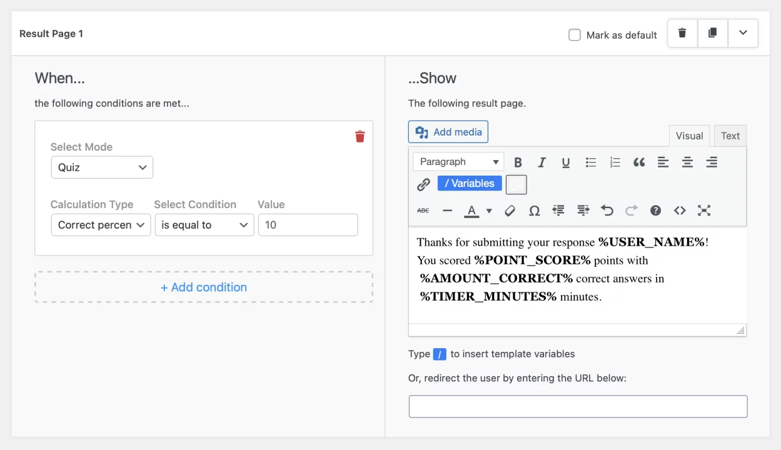The width and height of the screenshot is (781, 450).
Task: Open the Calculation Type dropdown
Action: [x=101, y=225]
